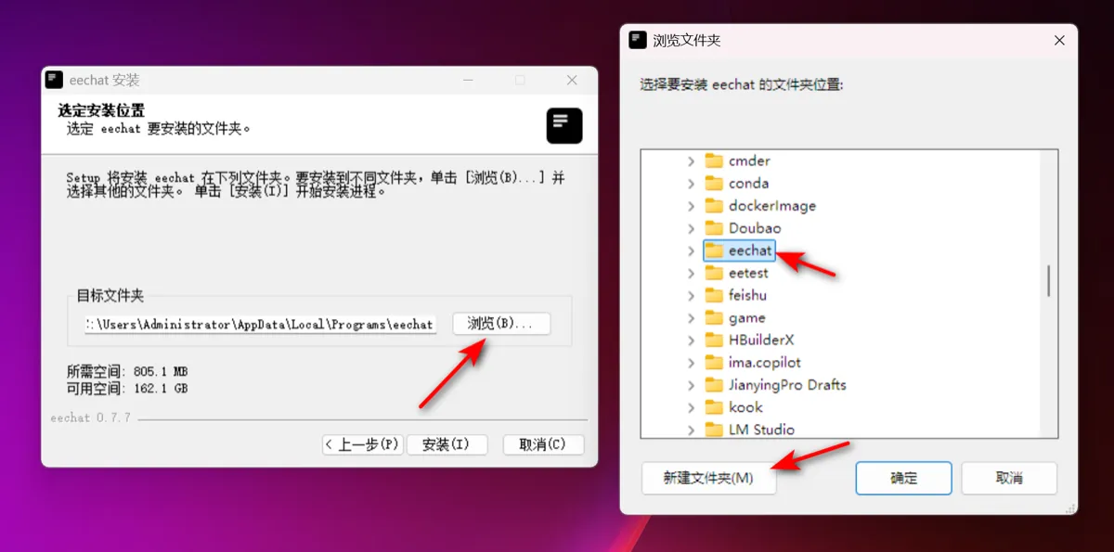
Task: Expand the Doubao folder chevron
Action: [691, 228]
